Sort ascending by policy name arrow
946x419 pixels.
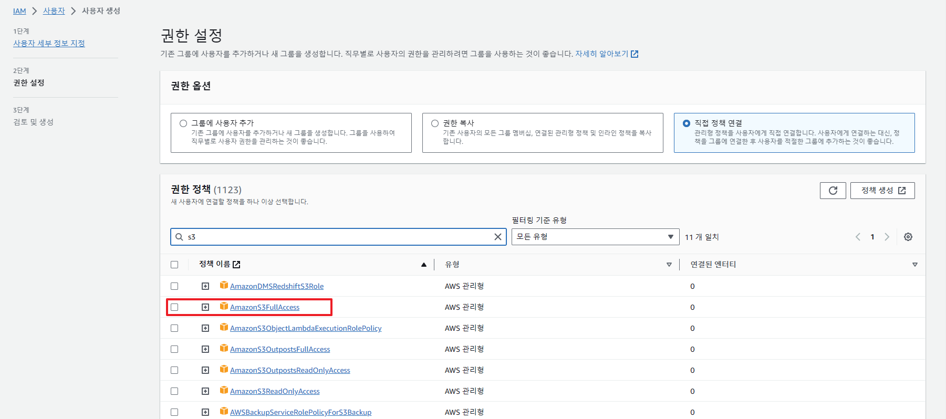coord(424,265)
